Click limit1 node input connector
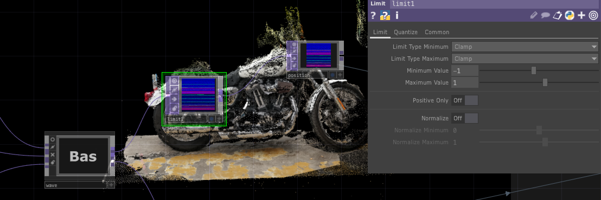Image resolution: width=601 pixels, height=200 pixels. pyautogui.click(x=168, y=95)
